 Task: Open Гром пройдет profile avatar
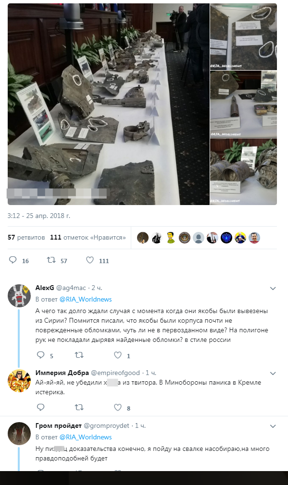tap(19, 433)
